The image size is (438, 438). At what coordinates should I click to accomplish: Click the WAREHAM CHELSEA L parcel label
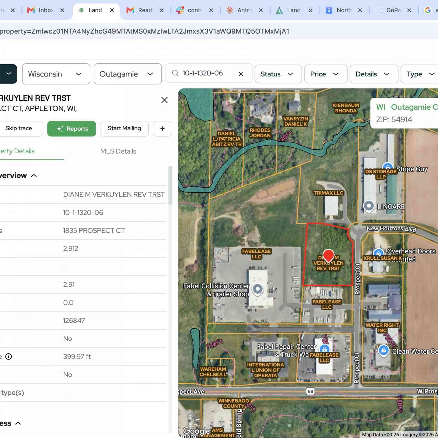coord(213,372)
